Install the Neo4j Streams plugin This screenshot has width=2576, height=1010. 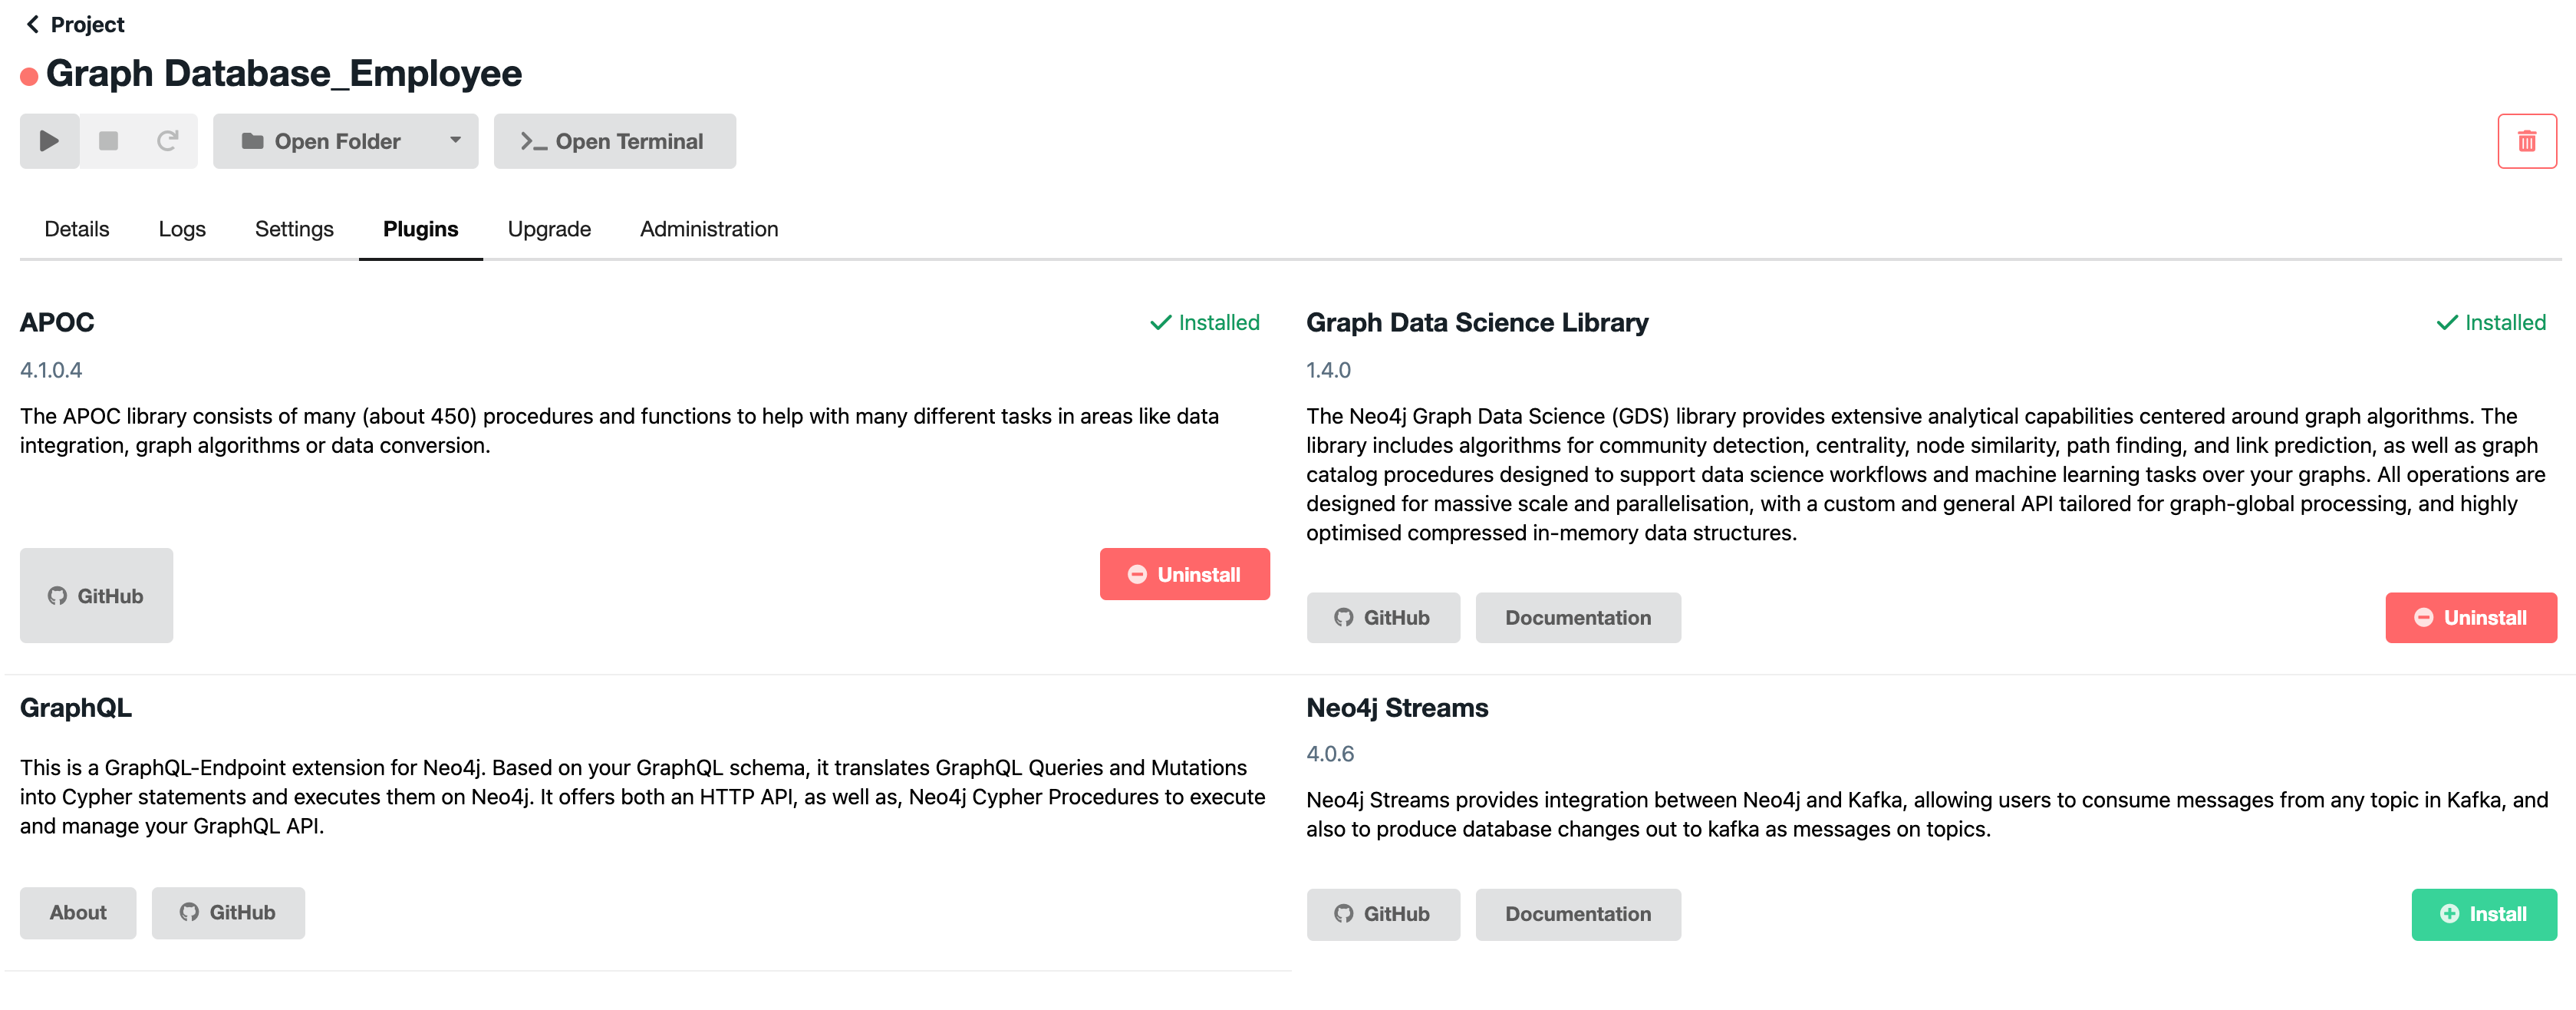pyautogui.click(x=2483, y=913)
